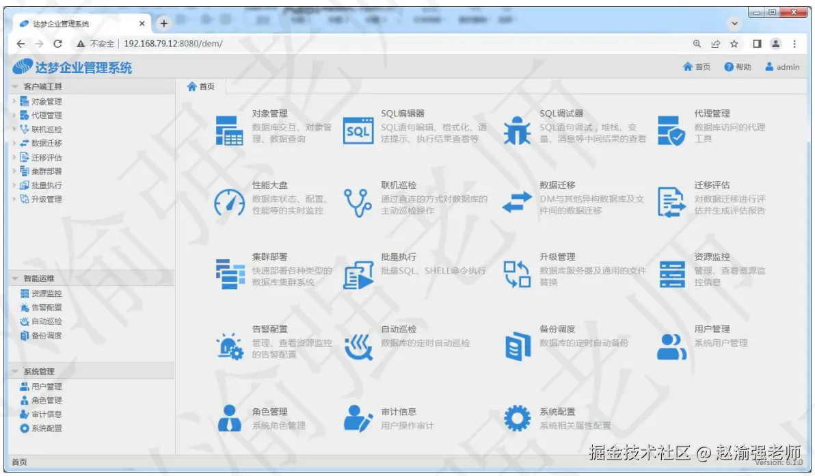
Task: Open the SQL编辑器 tile icon
Action: 358,131
